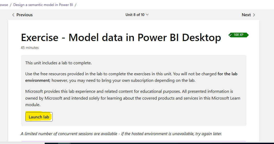Click the right chevron beside Next
Screen dimensions: 274x144
[x=254, y=15]
